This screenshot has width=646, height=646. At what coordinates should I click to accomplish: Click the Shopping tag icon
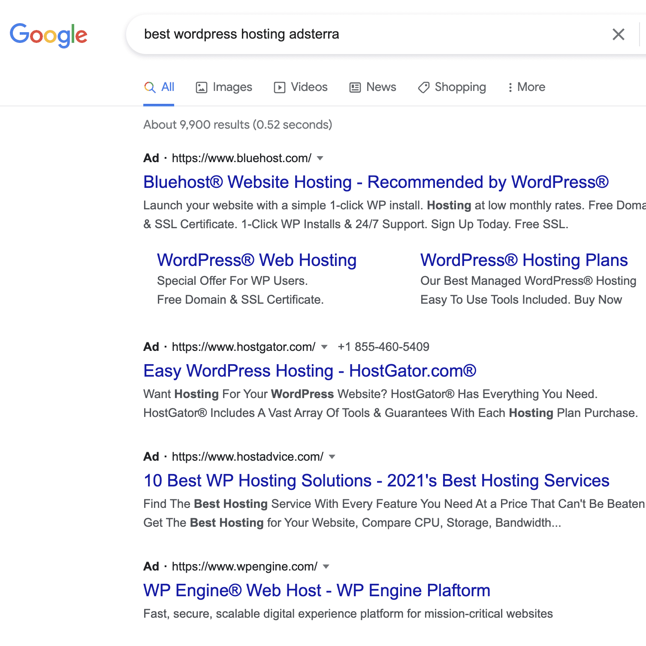[x=423, y=87]
